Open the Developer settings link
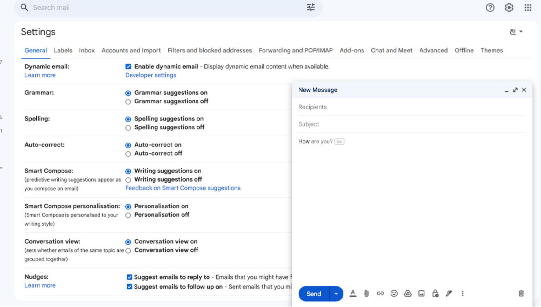 pos(151,75)
